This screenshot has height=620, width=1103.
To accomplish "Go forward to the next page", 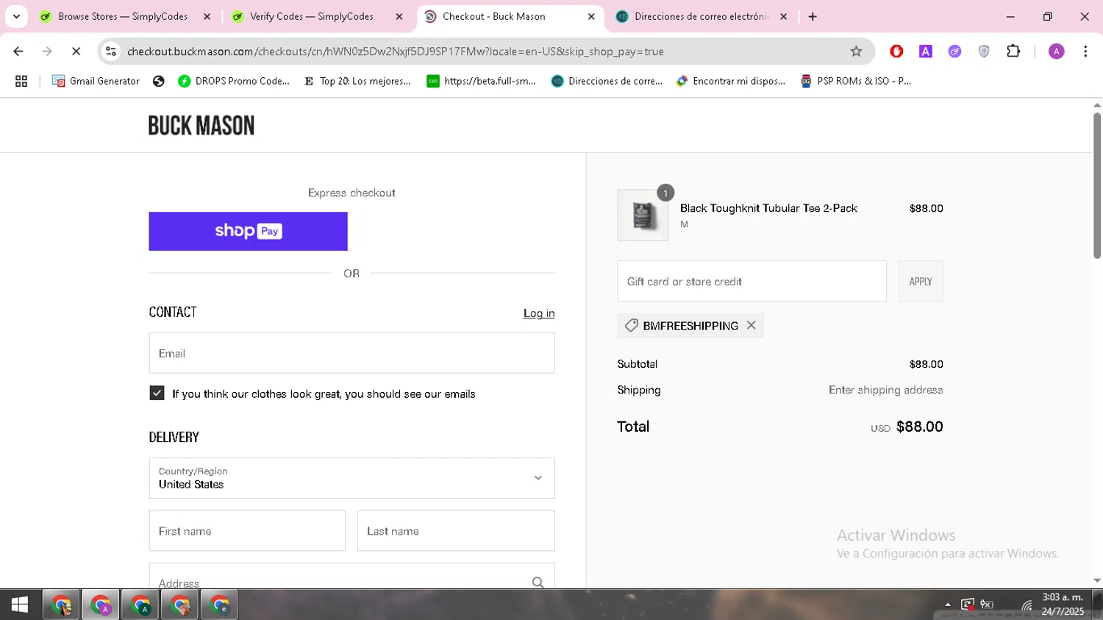I will (x=47, y=51).
